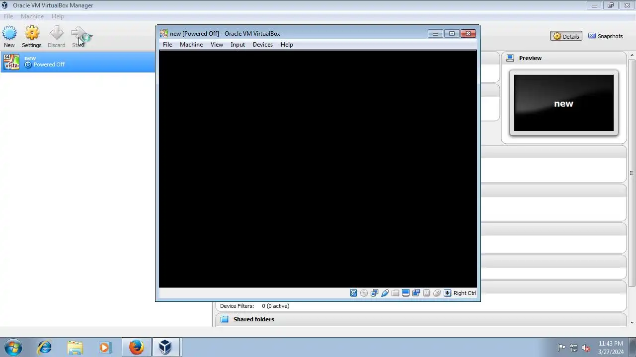This screenshot has width=636, height=357.
Task: Click the 'Preview' section header
Action: tap(530, 58)
